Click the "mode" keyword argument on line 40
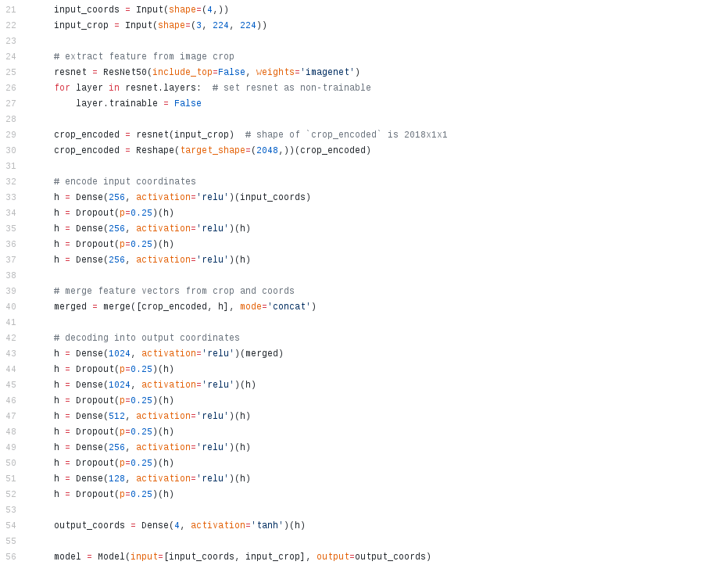 250,306
